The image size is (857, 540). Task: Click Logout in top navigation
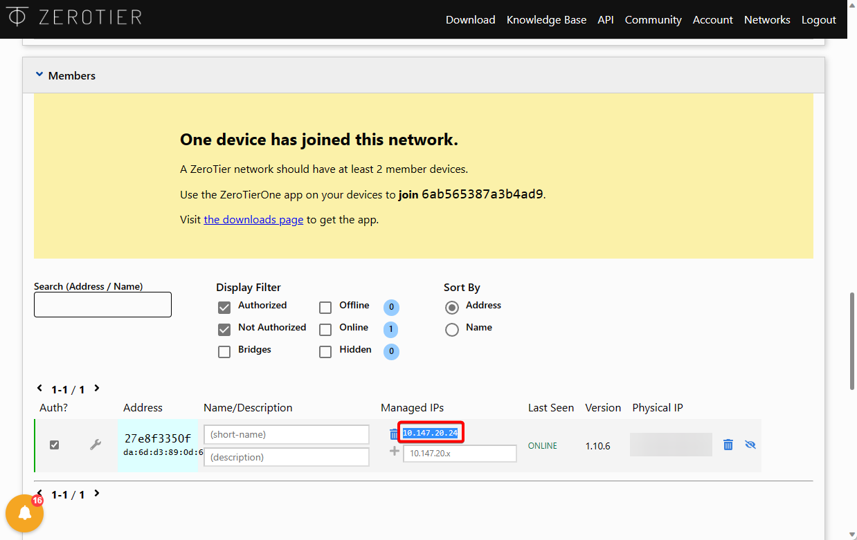(819, 19)
